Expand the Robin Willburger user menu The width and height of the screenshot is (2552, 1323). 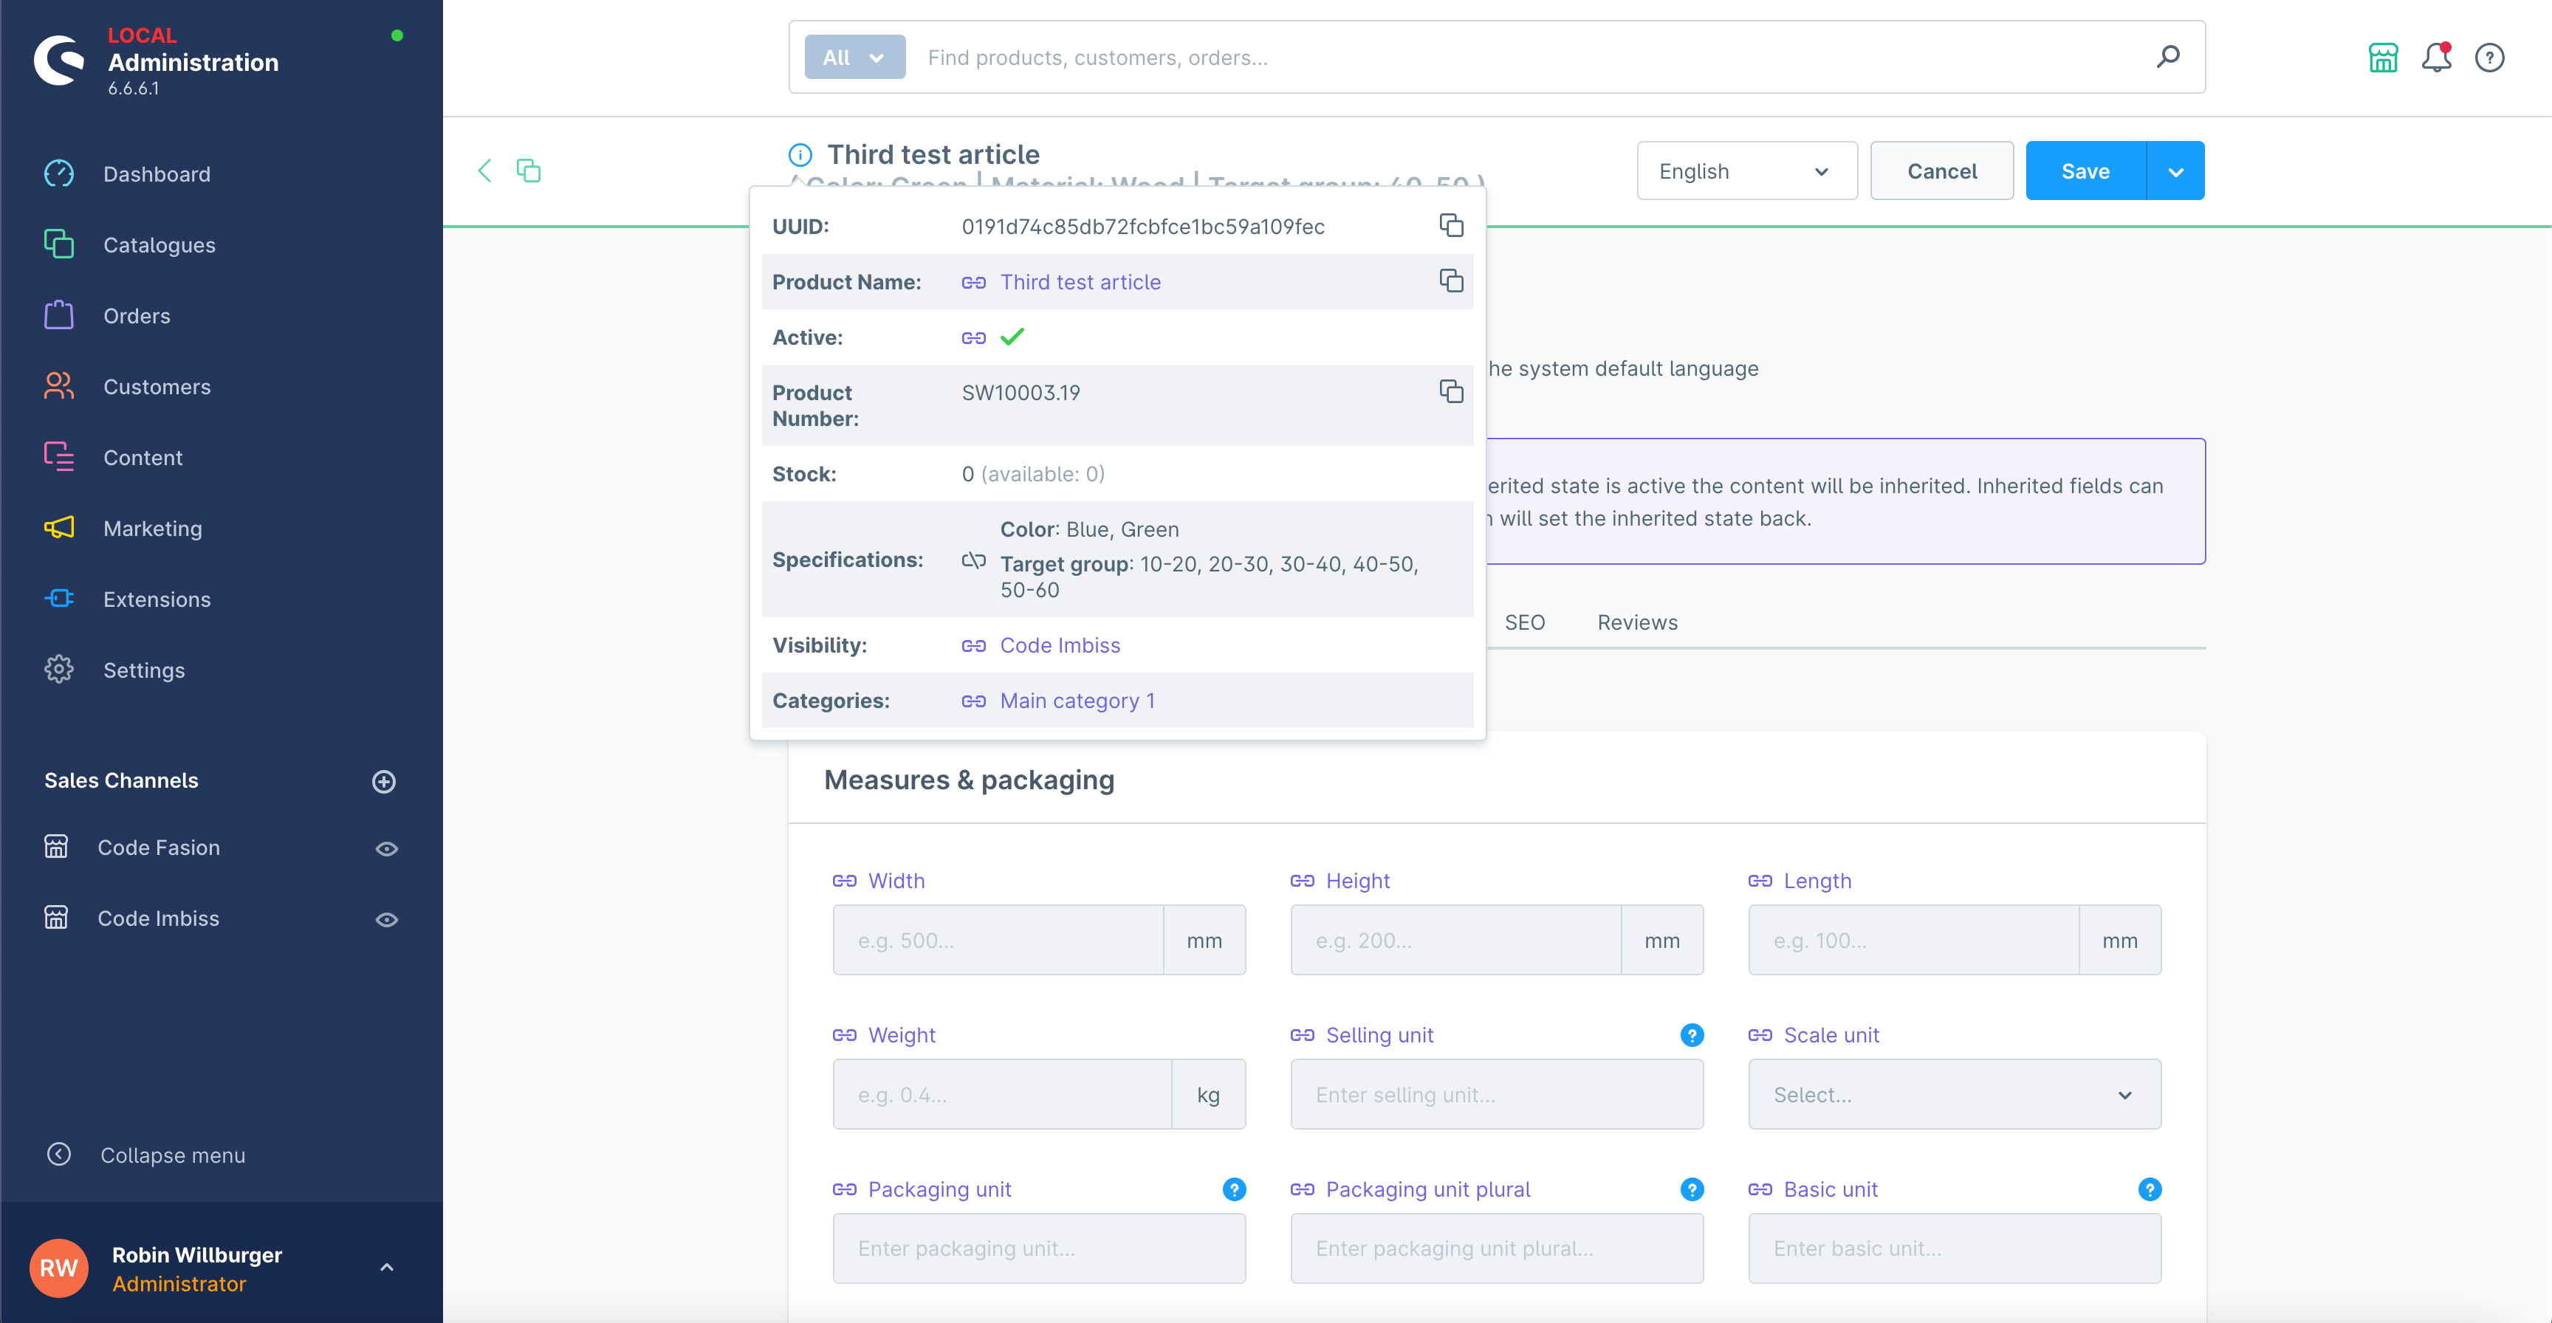point(386,1268)
